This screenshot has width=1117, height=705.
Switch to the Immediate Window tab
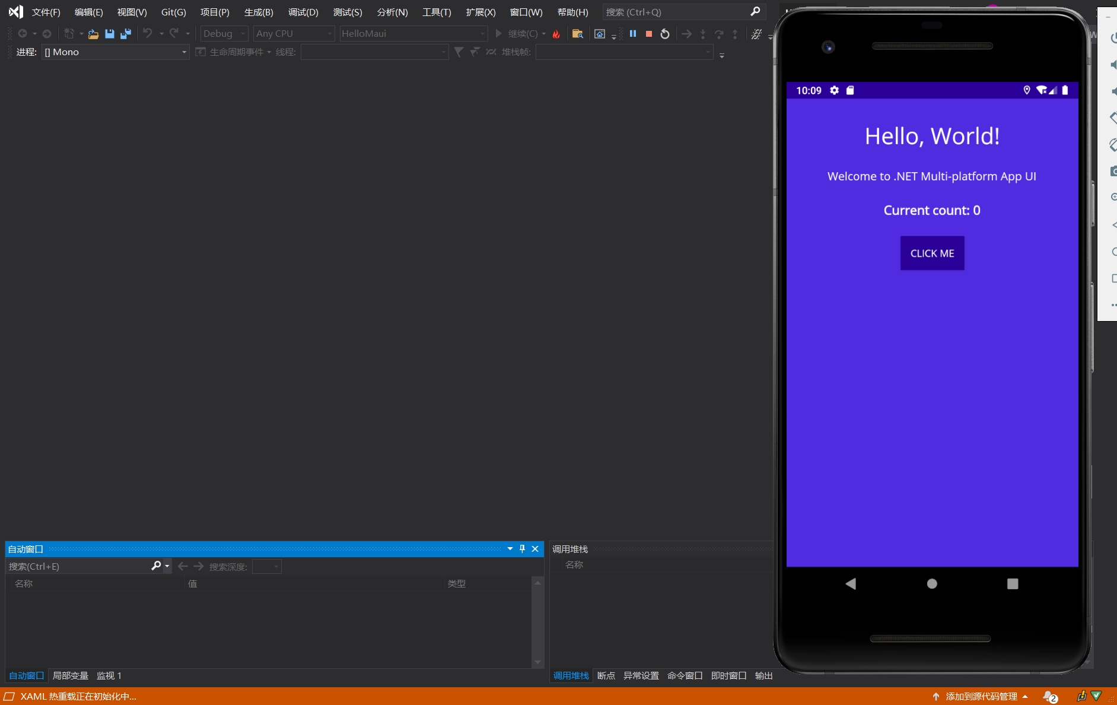tap(728, 675)
